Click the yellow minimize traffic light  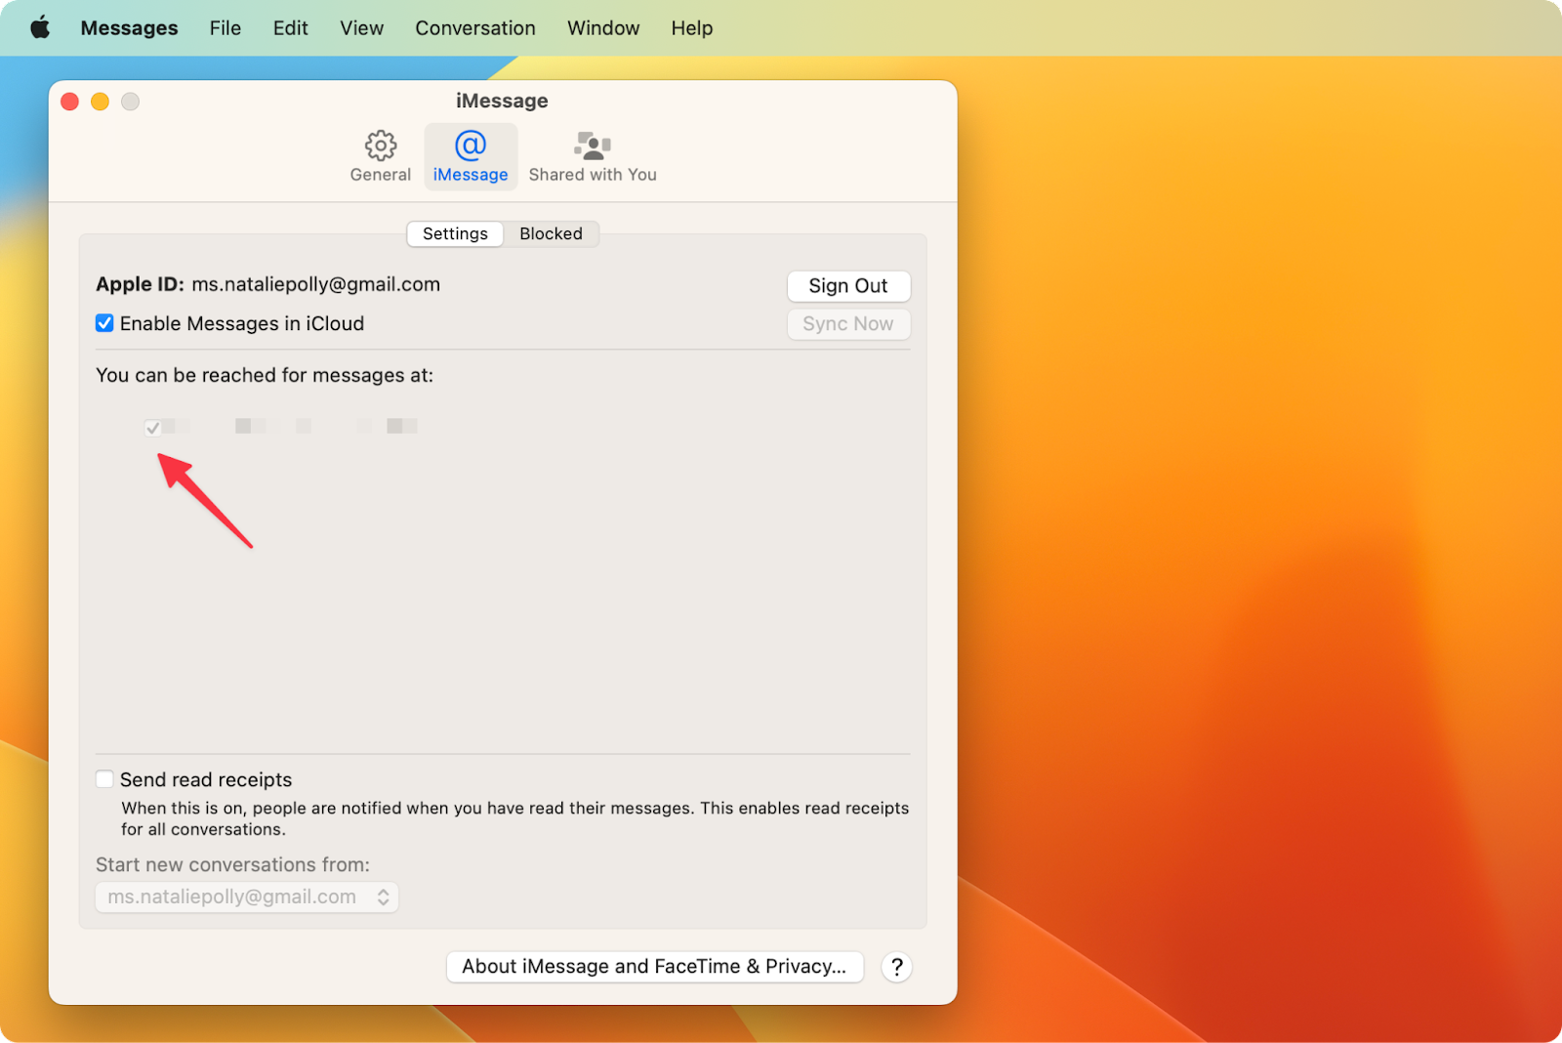100,101
